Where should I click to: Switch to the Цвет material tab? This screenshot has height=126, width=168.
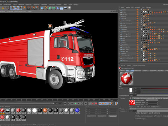click(x=130, y=71)
